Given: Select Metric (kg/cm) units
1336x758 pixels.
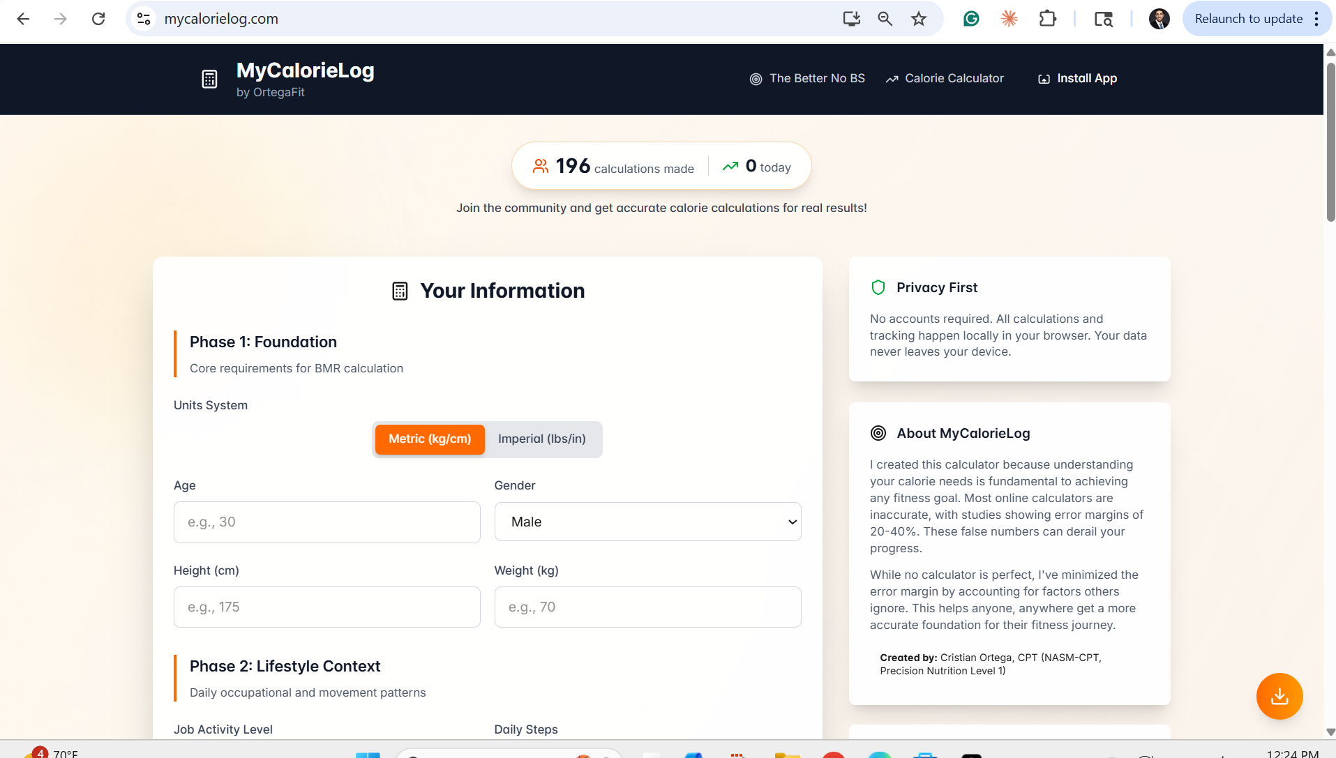Looking at the screenshot, I should (430, 439).
